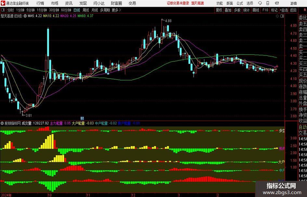Viewport: 307px width, 197px height.
Task: Open the 选项 menu
Action: tap(249, 3)
